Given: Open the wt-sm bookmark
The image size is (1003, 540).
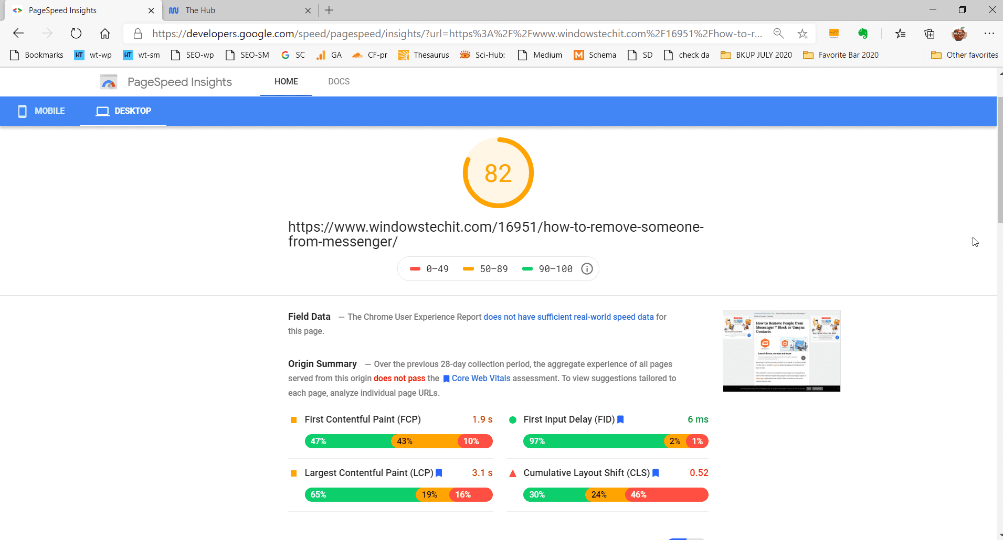Looking at the screenshot, I should tap(141, 55).
